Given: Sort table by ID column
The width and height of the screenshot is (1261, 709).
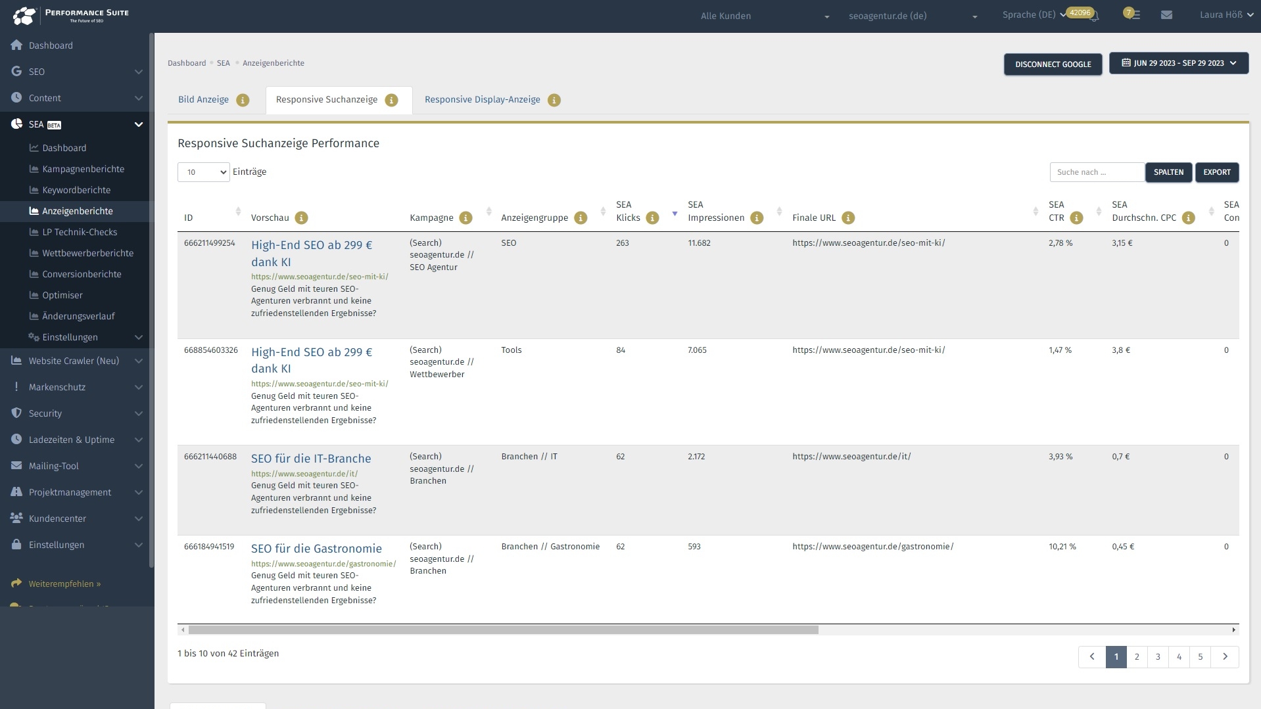Looking at the screenshot, I should (x=238, y=212).
